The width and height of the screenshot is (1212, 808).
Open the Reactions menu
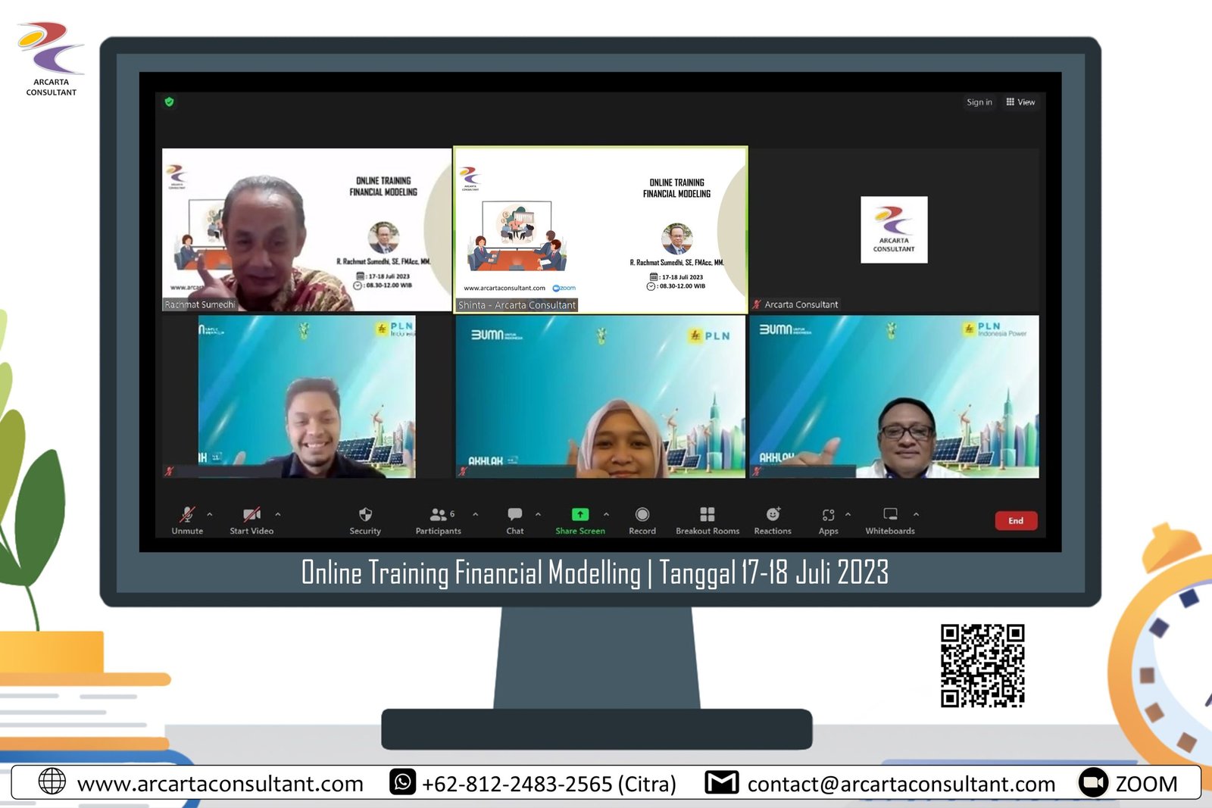click(x=773, y=515)
